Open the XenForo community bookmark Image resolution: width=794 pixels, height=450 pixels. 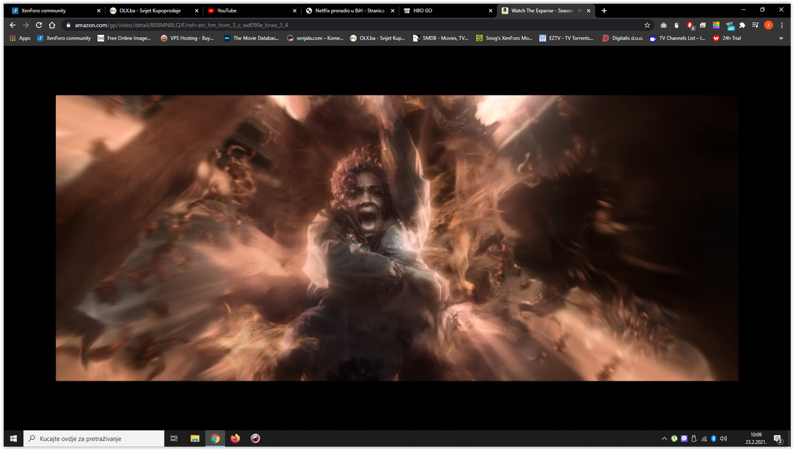(64, 38)
